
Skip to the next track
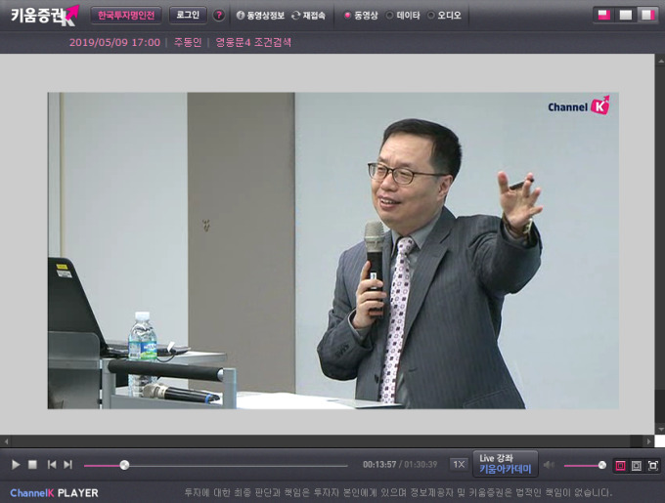point(67,465)
